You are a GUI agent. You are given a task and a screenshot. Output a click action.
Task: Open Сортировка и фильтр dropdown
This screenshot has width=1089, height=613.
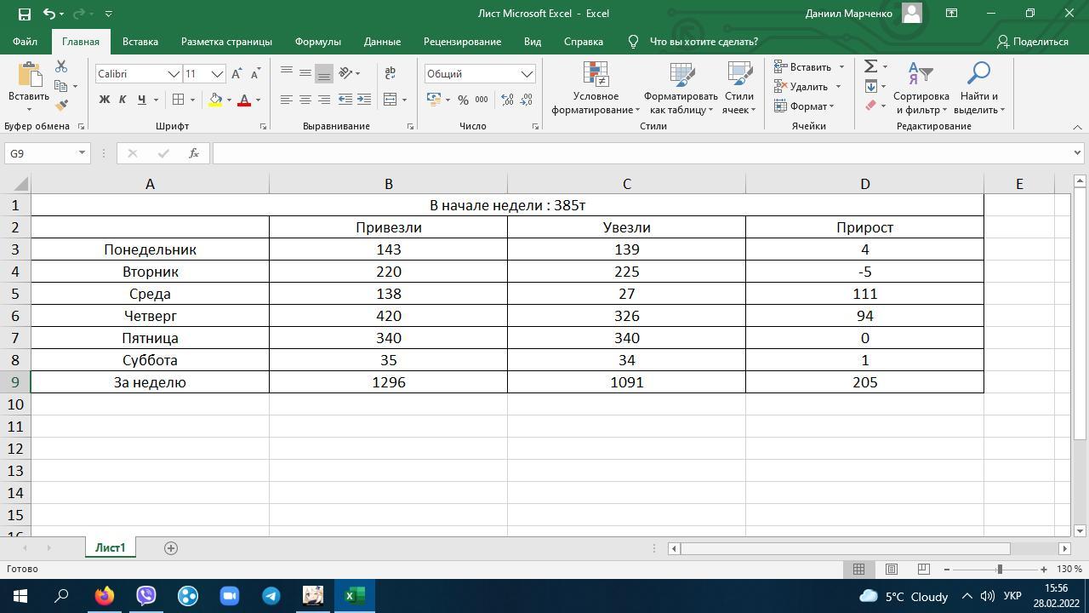tap(921, 88)
